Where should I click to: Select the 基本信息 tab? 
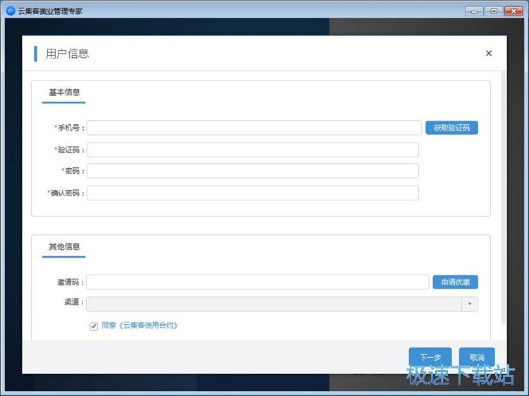click(x=64, y=92)
